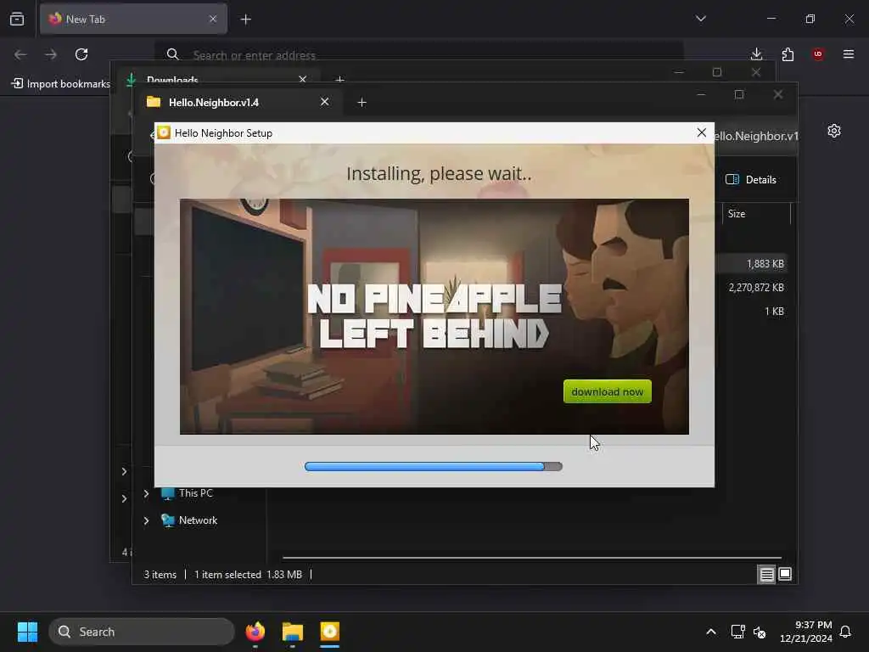This screenshot has width=869, height=652.
Task: Close the Downloads tab in the background Explorer window
Action: coord(303,79)
